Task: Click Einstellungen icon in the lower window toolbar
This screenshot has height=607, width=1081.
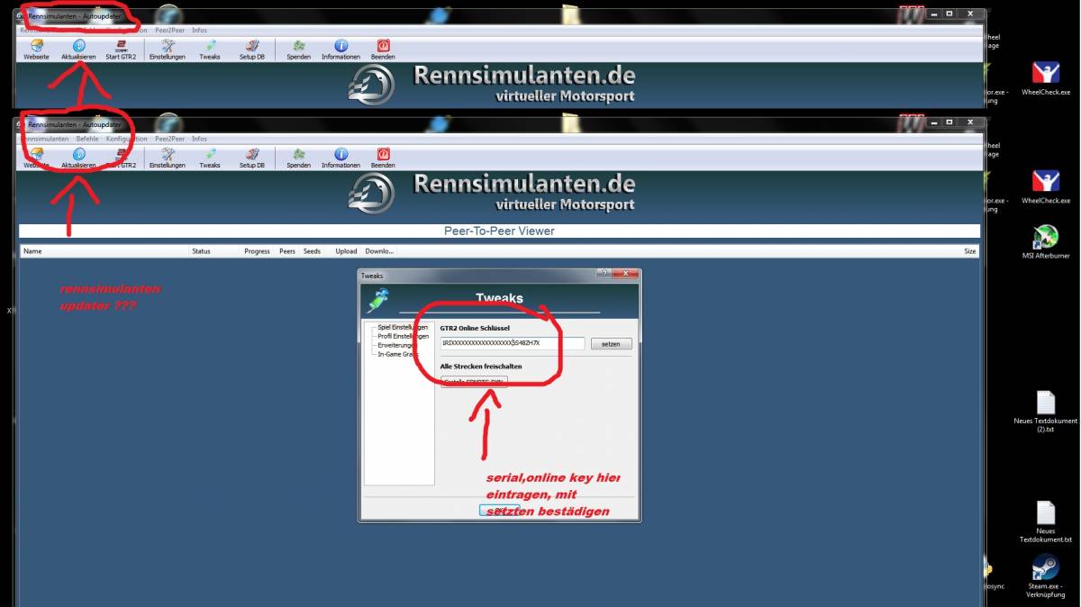Action: click(x=168, y=157)
